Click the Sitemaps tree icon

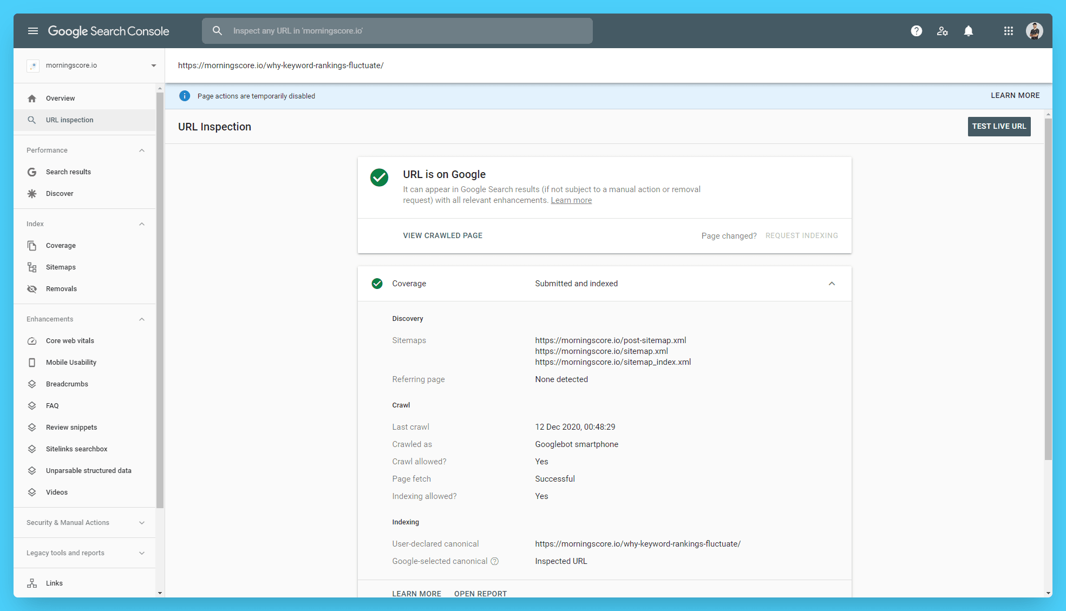tap(32, 267)
